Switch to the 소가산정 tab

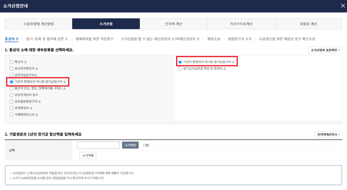106,24
